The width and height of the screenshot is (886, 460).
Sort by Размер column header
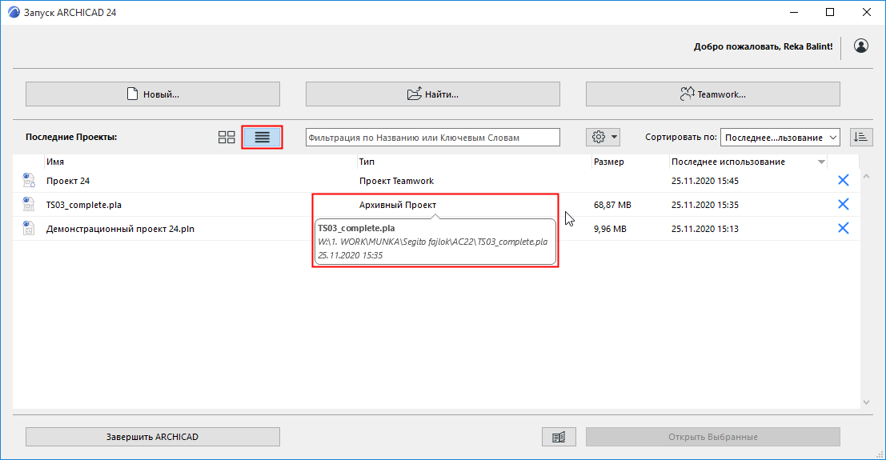pos(630,162)
